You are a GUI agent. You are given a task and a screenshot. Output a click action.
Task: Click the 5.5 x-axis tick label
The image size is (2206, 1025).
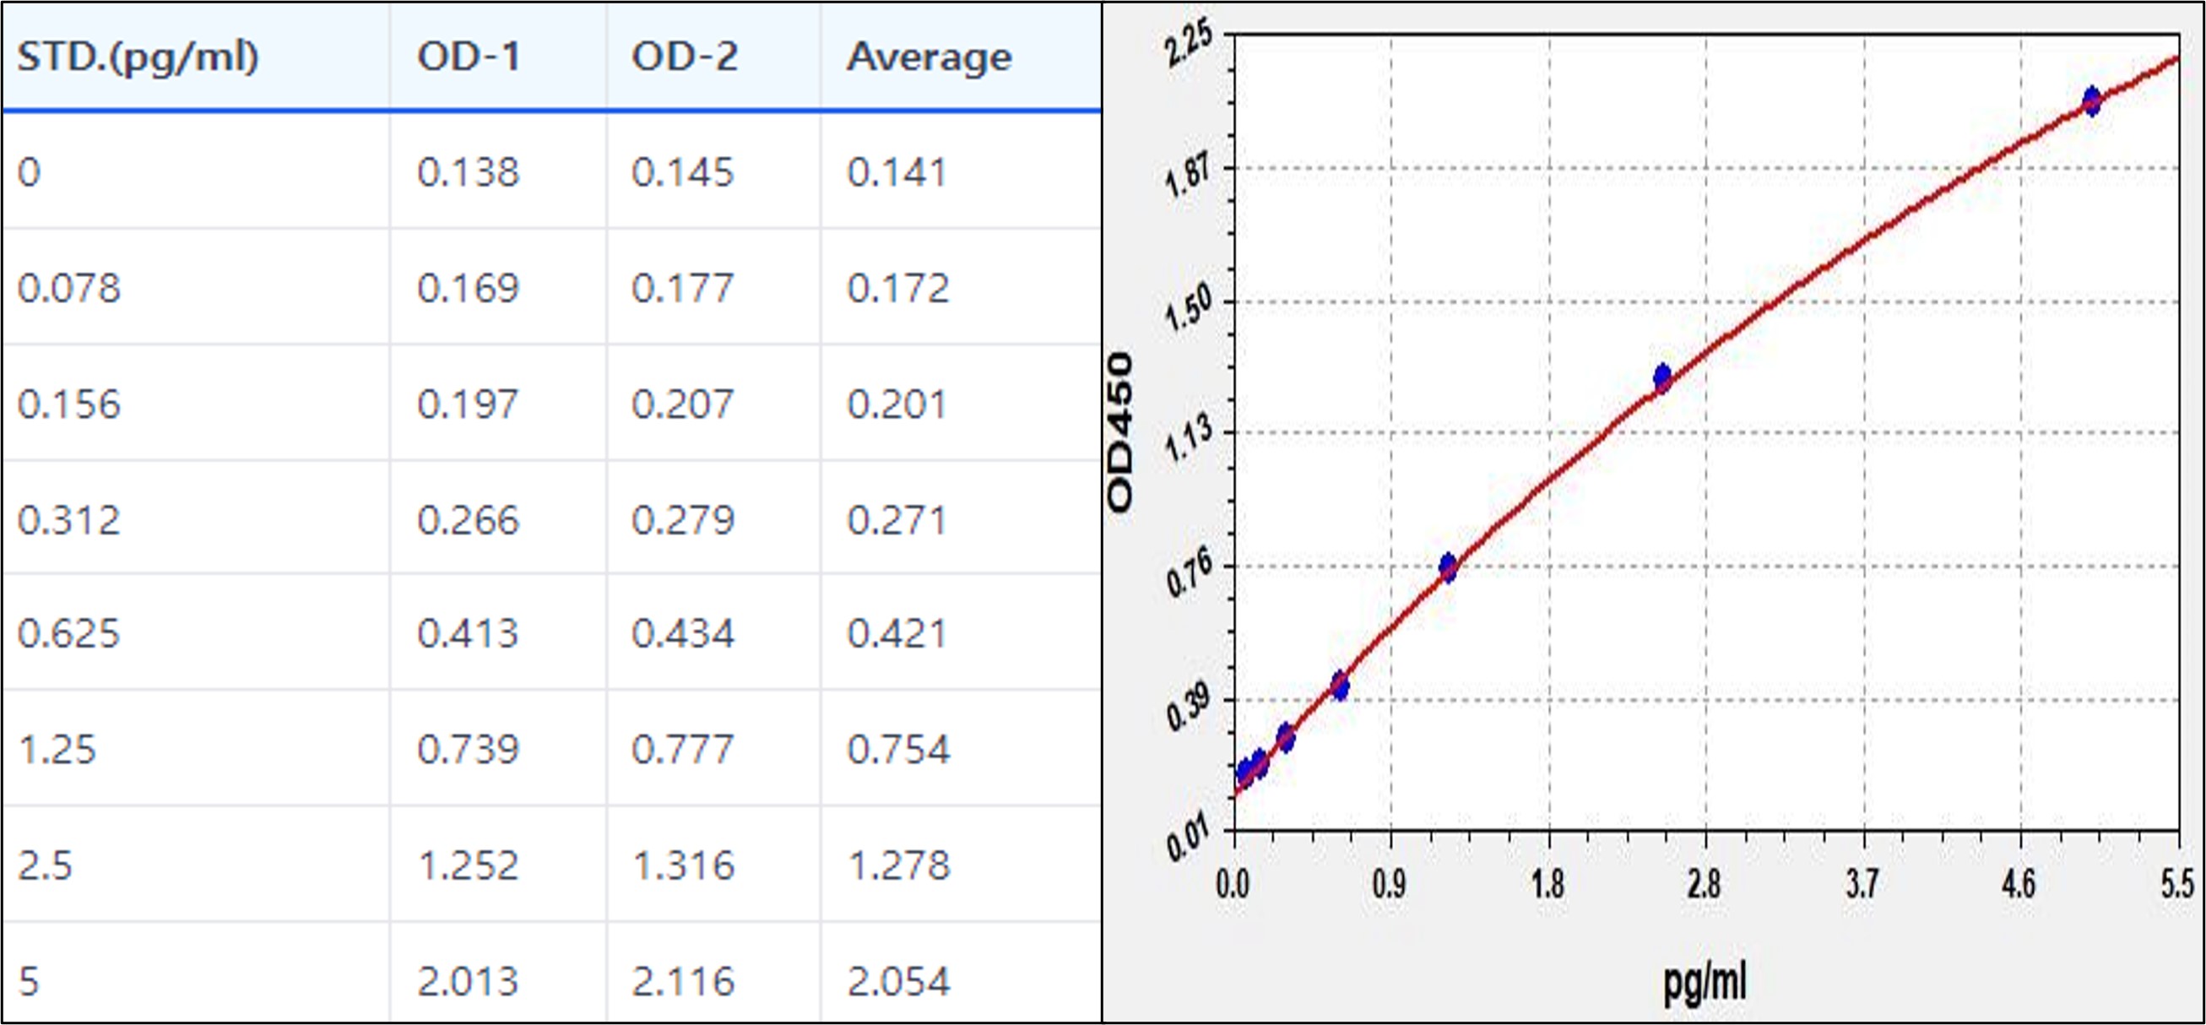tap(2177, 884)
